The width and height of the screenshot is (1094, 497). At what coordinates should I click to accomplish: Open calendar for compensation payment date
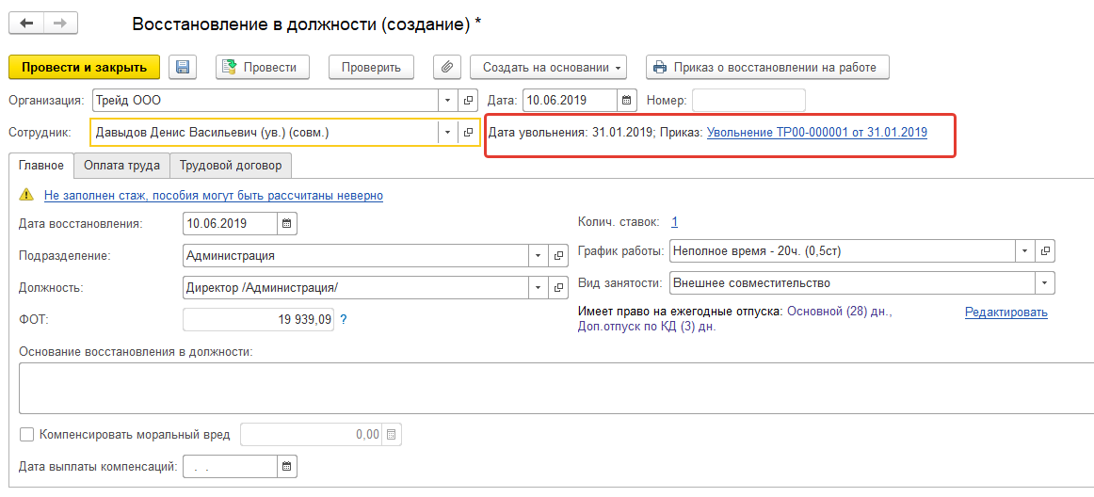[288, 466]
